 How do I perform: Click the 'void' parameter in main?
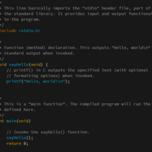pos(24,121)
